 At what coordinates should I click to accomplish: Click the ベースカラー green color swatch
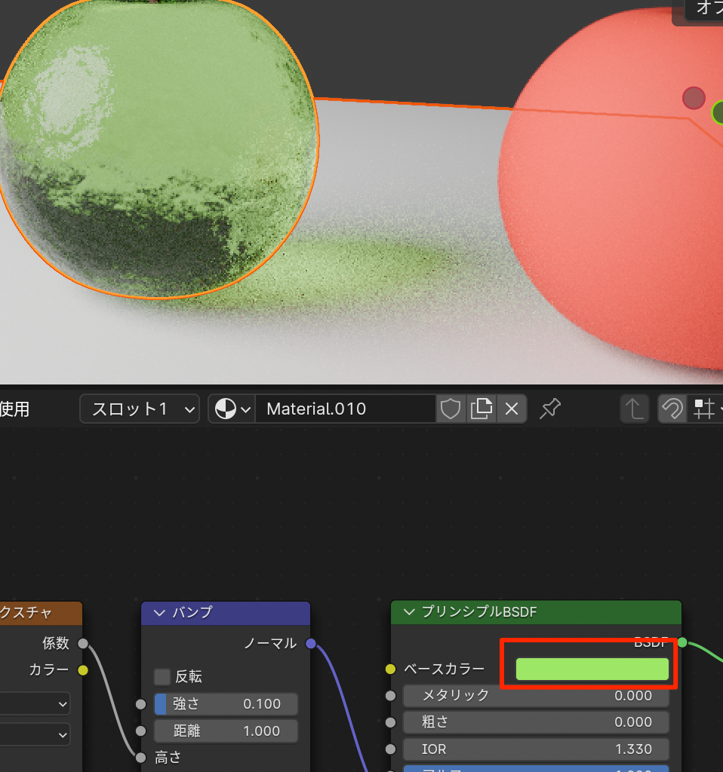click(592, 669)
